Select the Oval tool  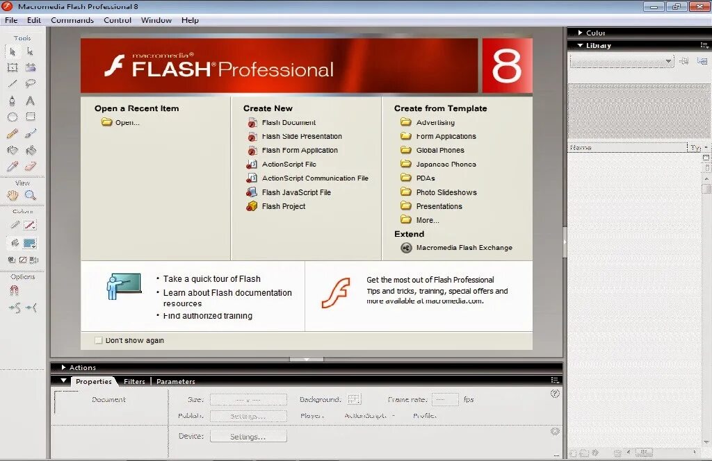[13, 117]
